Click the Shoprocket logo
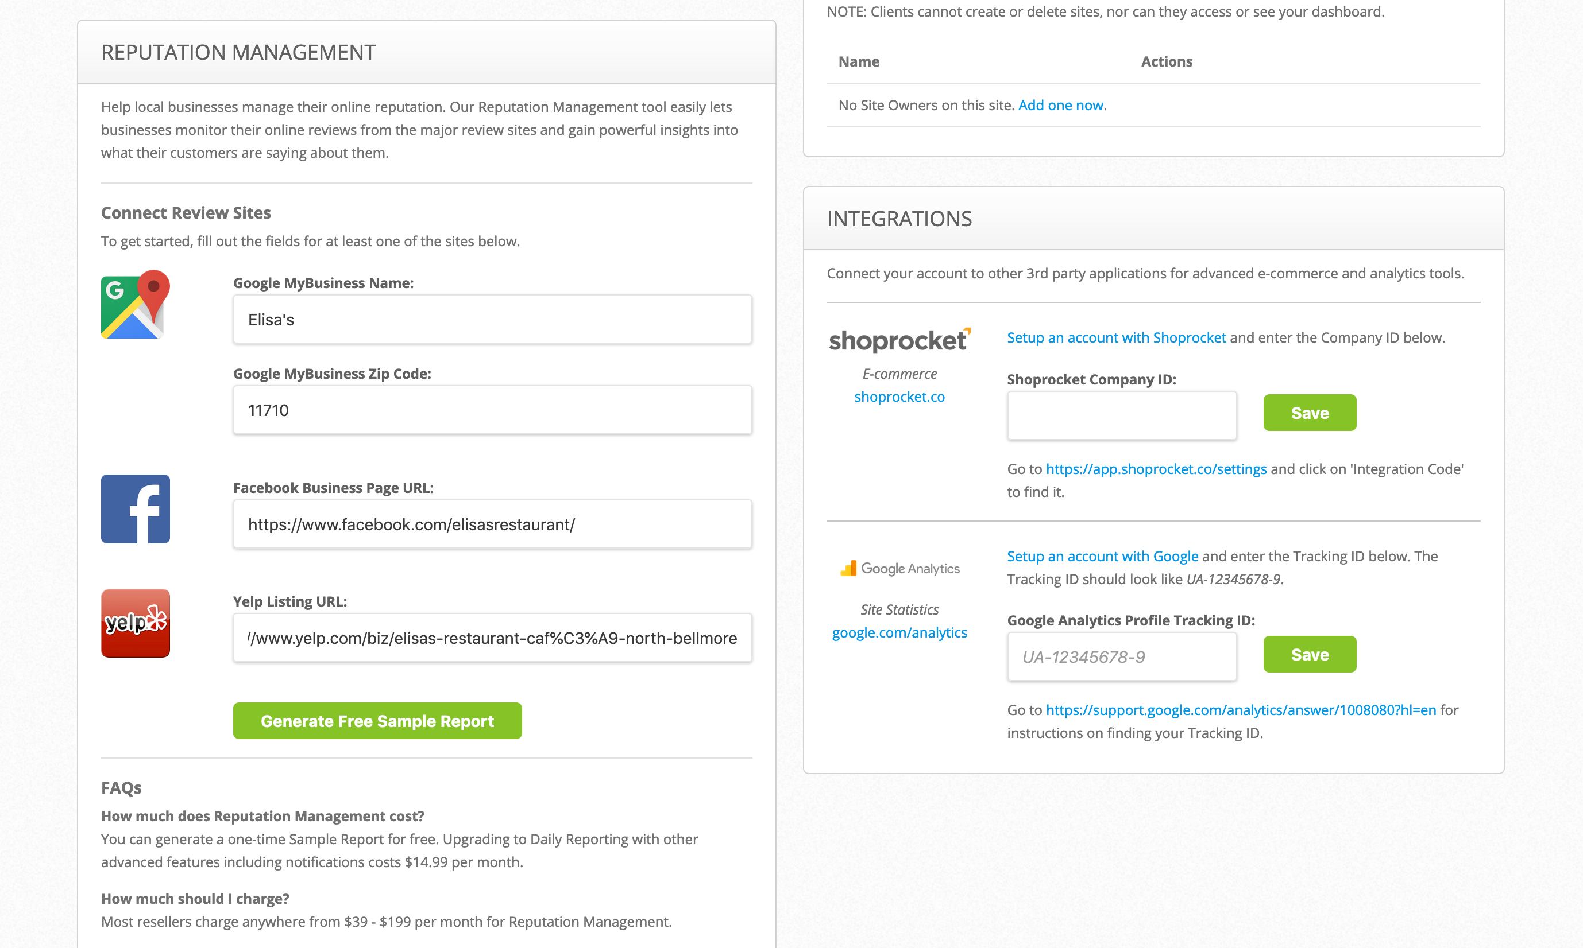This screenshot has height=948, width=1583. (x=900, y=340)
